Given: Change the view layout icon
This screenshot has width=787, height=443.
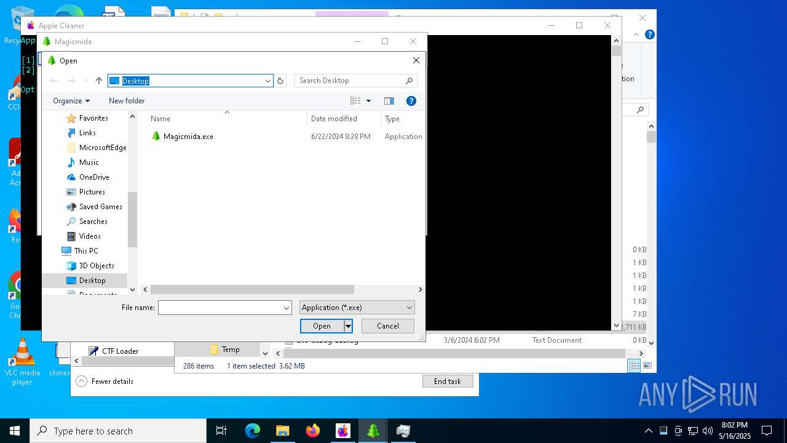Looking at the screenshot, I should point(355,101).
